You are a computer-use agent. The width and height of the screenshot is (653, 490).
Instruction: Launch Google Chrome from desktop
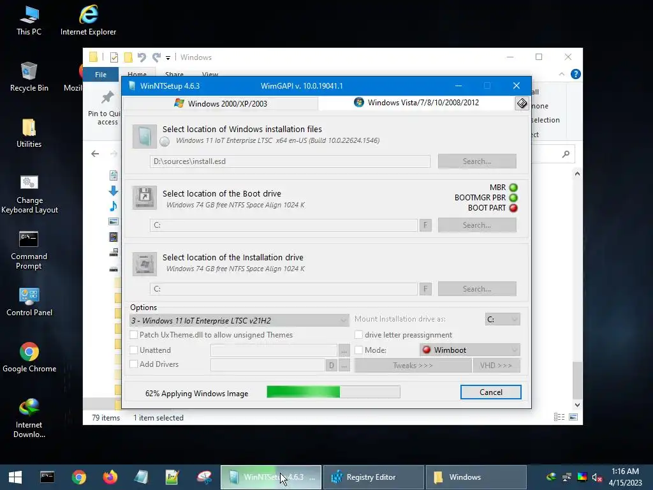click(29, 357)
